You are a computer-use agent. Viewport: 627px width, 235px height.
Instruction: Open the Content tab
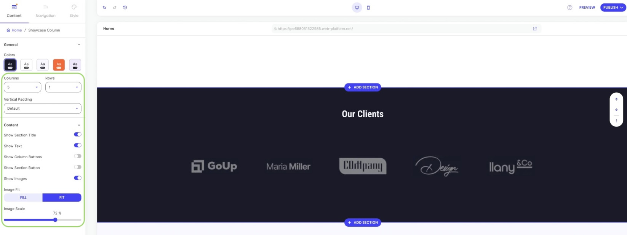click(14, 11)
